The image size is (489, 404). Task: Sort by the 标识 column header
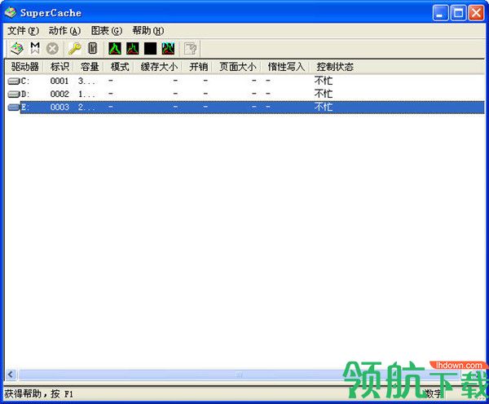point(59,67)
